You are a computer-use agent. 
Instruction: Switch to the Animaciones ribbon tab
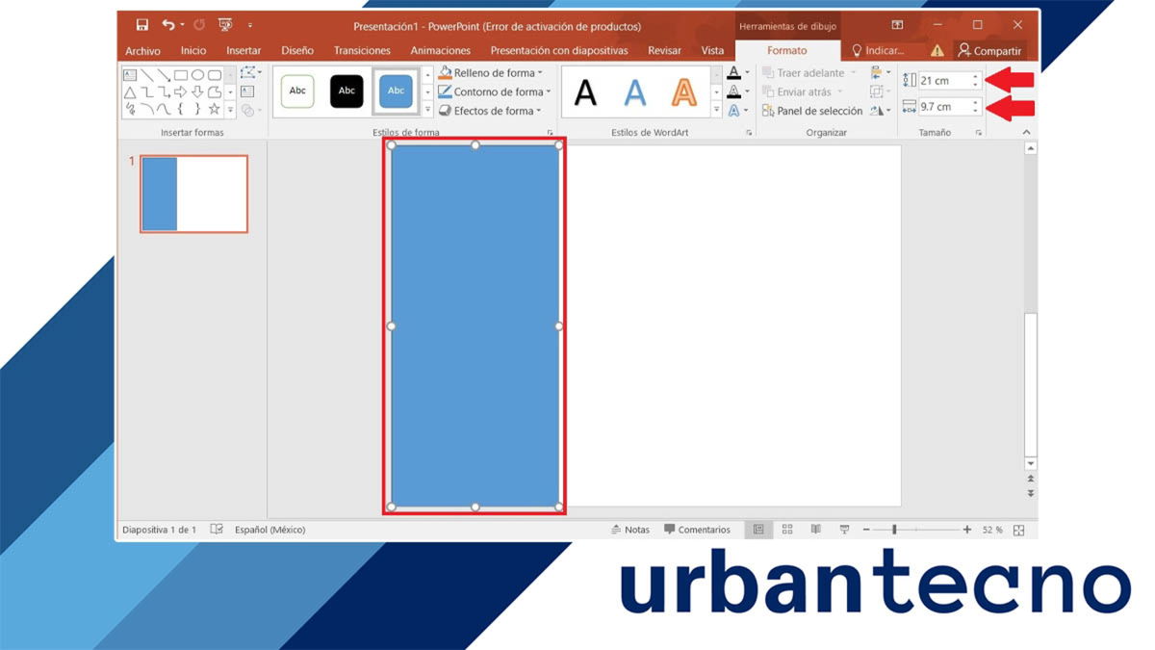click(x=440, y=50)
